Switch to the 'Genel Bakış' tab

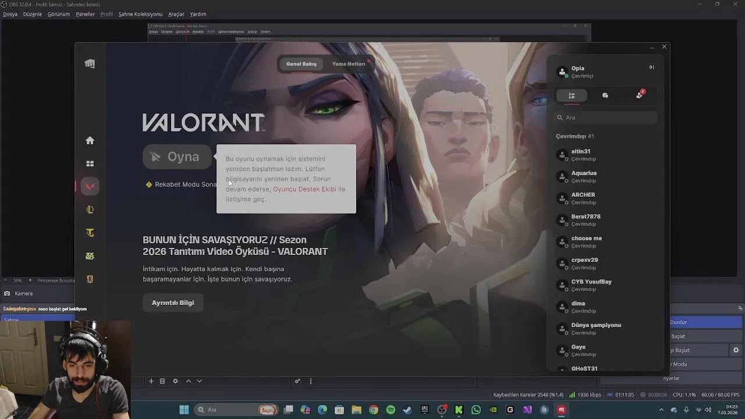tap(301, 64)
